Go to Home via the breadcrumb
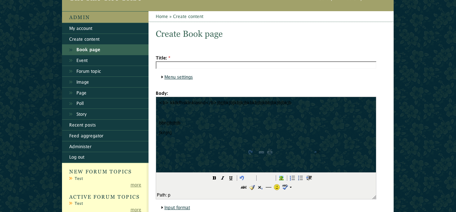Viewport: 456px width, 212px height. [162, 17]
